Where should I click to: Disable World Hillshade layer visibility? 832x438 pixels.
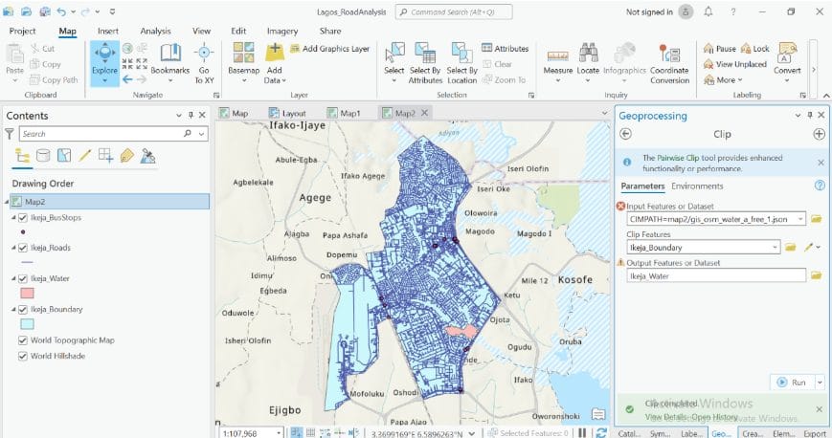pyautogui.click(x=22, y=356)
